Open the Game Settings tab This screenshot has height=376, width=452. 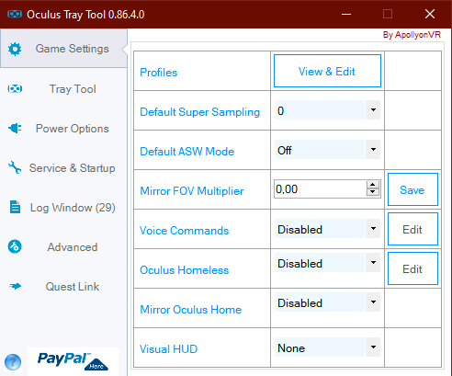tap(63, 49)
